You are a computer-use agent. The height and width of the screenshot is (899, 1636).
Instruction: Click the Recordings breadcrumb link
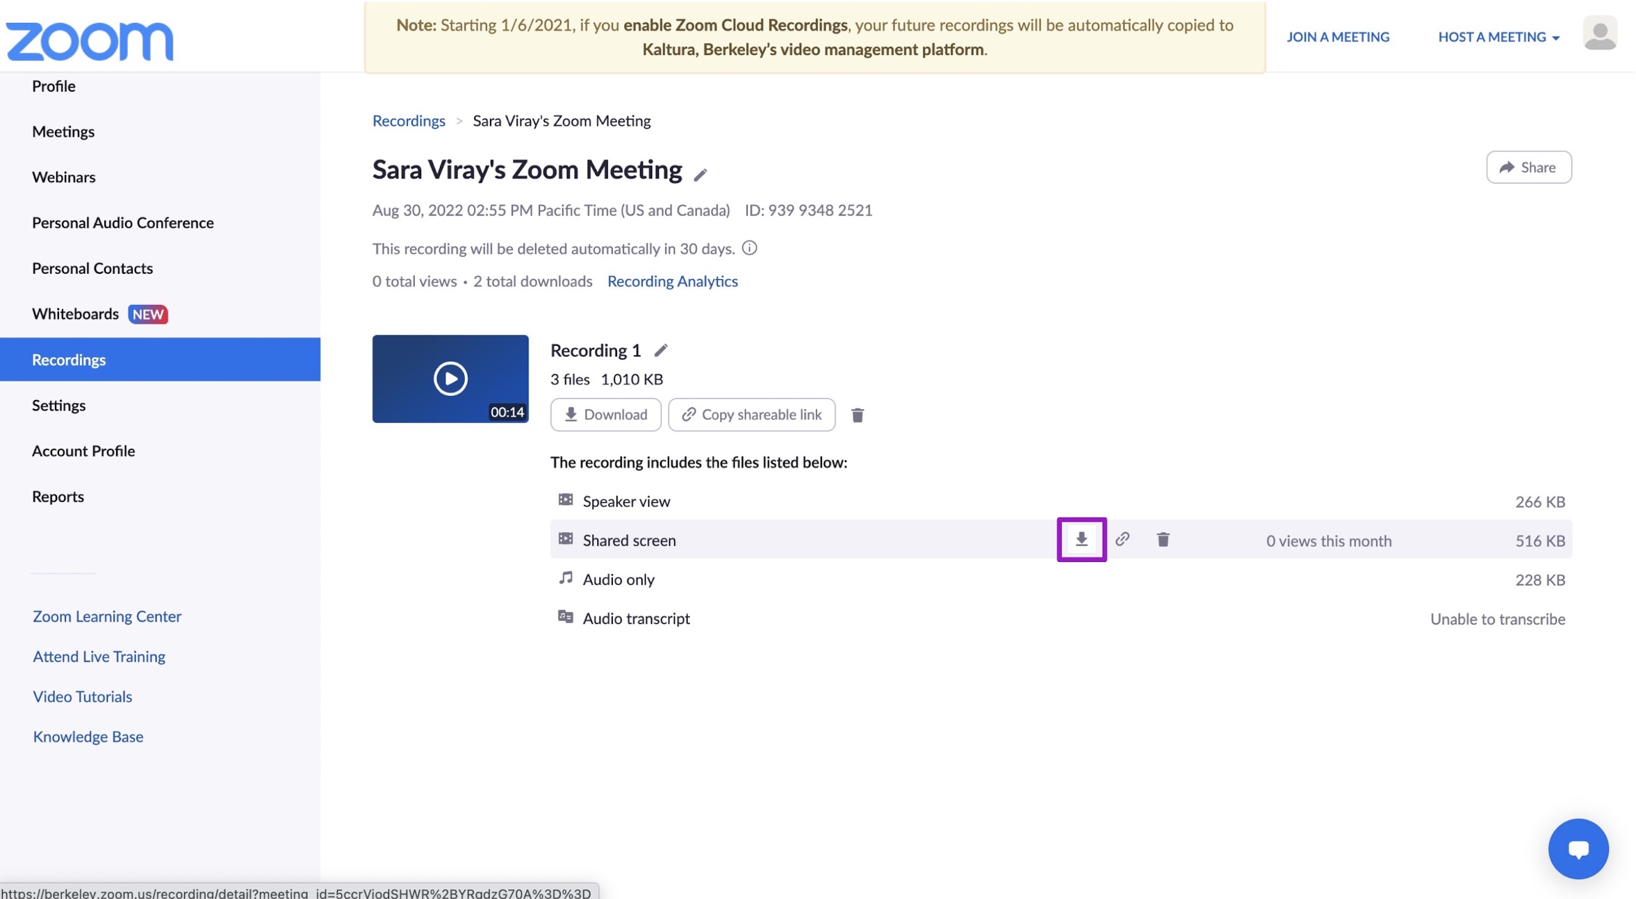point(408,121)
